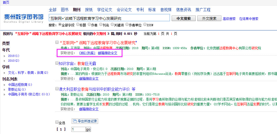
Task: Click 邮箱接收全文 under 澳大利亚职业教育 result
Action: tap(89, 109)
